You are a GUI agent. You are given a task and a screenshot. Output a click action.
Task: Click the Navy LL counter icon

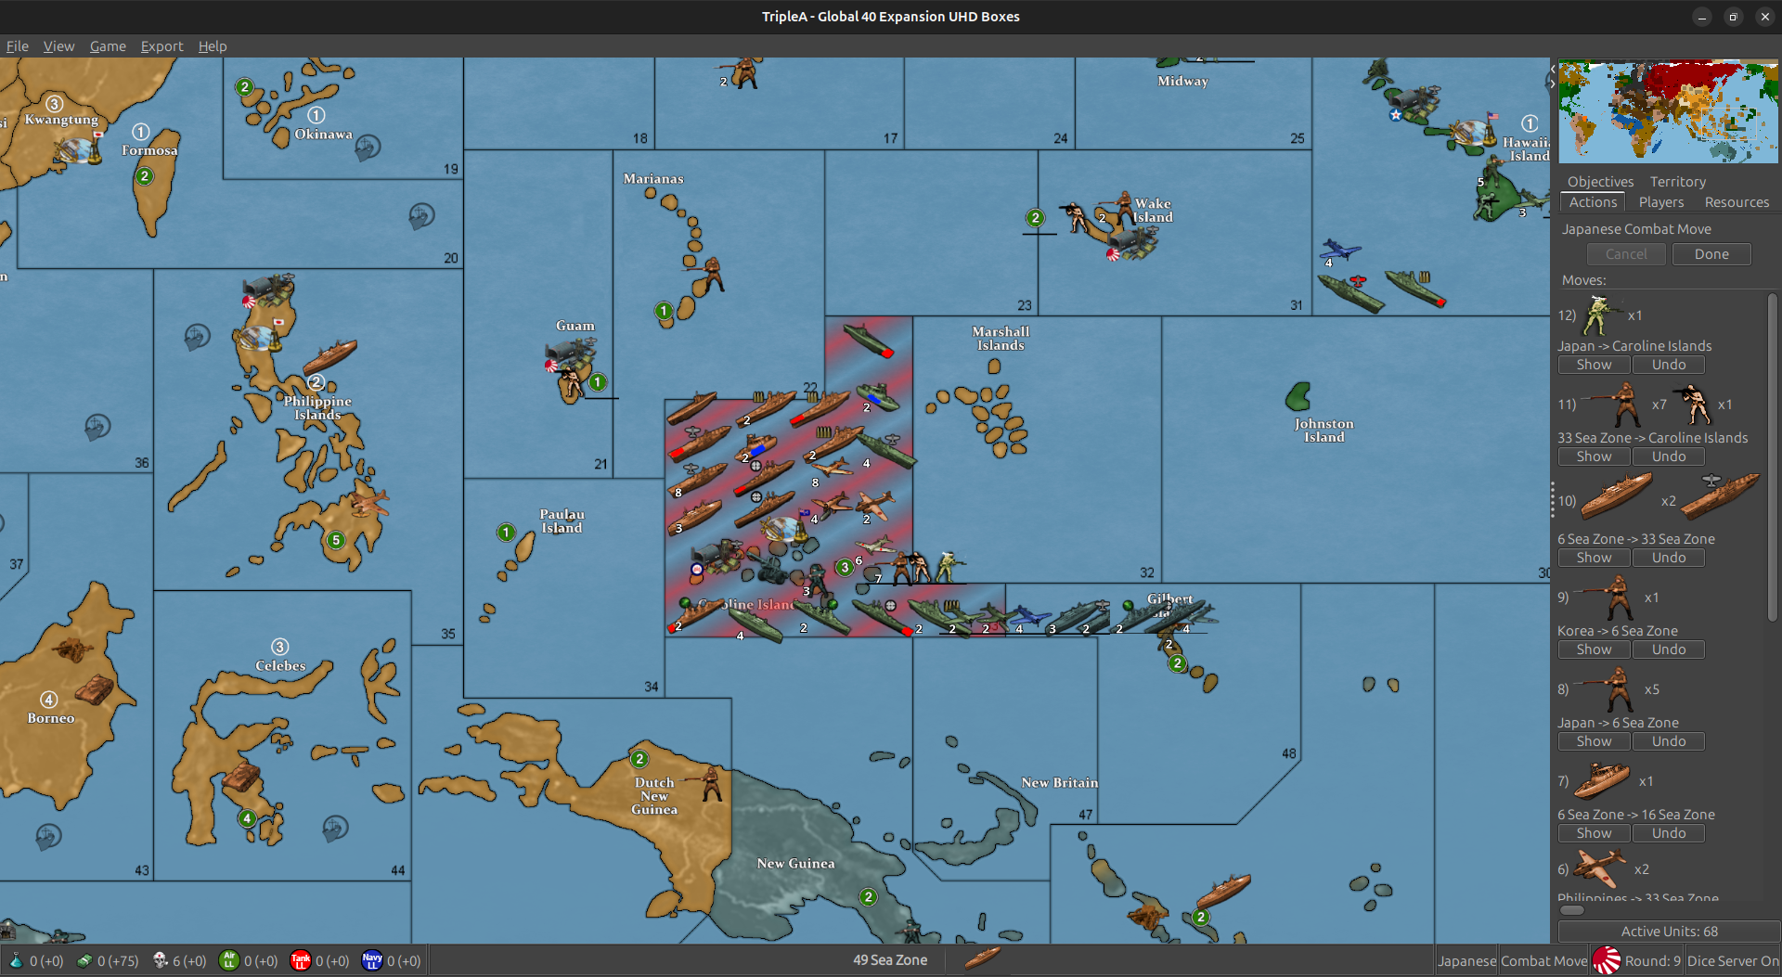click(x=371, y=961)
